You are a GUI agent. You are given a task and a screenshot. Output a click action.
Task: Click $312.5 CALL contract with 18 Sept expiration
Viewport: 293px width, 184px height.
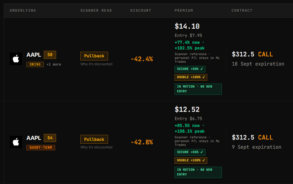pos(252,55)
